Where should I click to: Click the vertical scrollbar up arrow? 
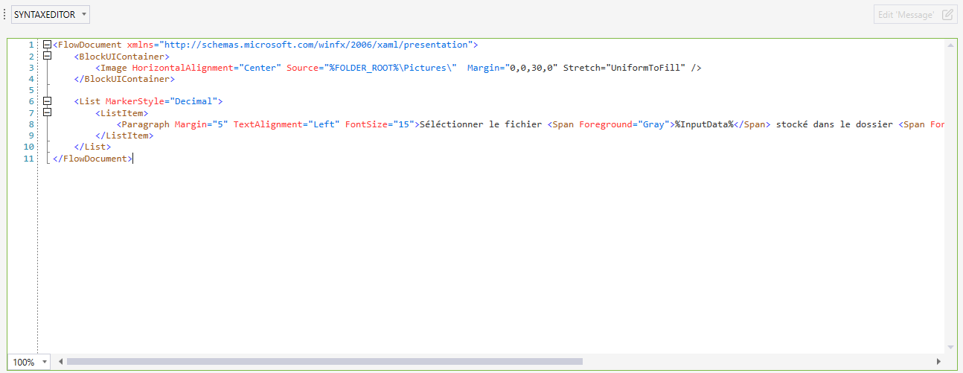click(950, 45)
